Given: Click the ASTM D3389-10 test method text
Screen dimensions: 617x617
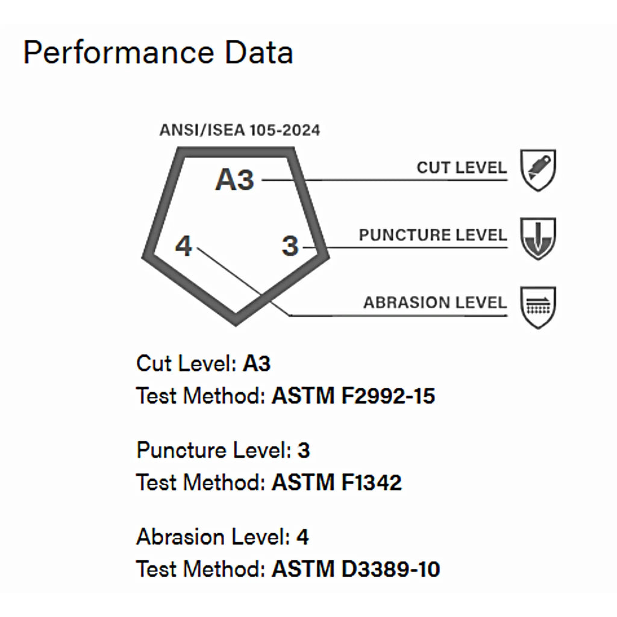Looking at the screenshot, I should point(355,569).
